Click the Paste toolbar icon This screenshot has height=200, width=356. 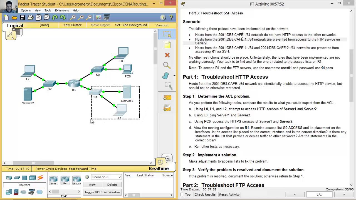[47, 17]
